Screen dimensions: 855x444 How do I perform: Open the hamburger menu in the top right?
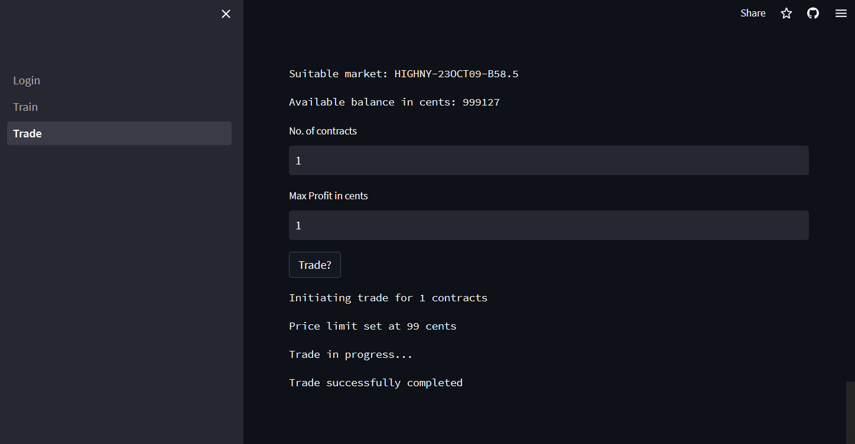(841, 13)
